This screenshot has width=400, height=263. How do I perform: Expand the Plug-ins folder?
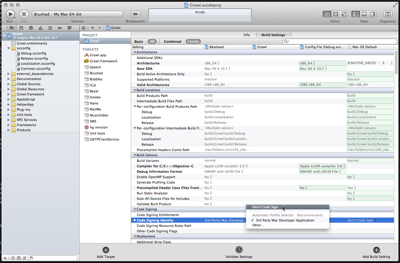tap(9, 110)
